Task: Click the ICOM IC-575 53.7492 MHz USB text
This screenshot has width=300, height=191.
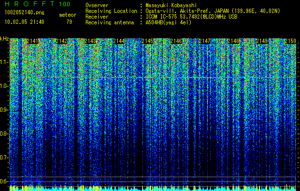Action: pyautogui.click(x=191, y=17)
